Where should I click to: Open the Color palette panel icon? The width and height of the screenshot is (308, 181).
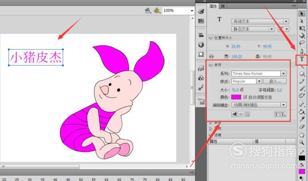point(201,12)
